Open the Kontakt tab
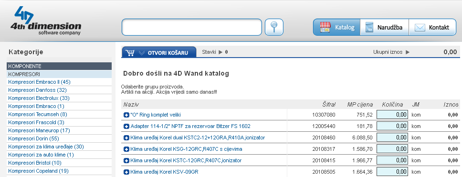Screen dimensions: 462x177 [x=432, y=27]
